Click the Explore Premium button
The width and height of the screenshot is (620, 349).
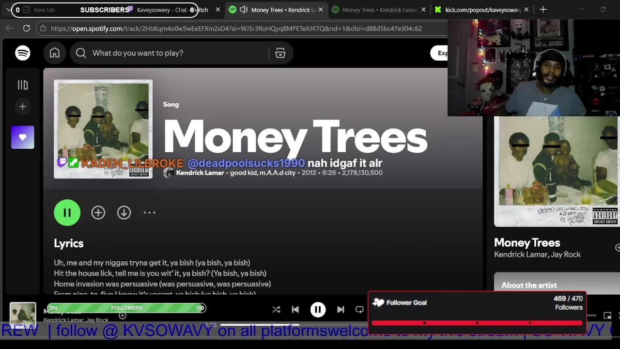click(439, 53)
